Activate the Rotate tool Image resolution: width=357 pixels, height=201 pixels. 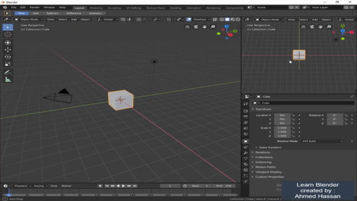click(x=8, y=57)
